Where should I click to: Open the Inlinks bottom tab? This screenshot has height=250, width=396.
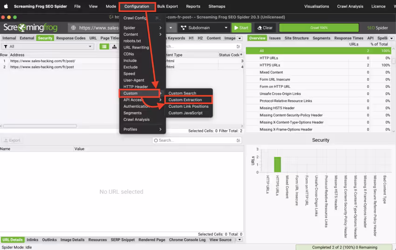click(32, 240)
